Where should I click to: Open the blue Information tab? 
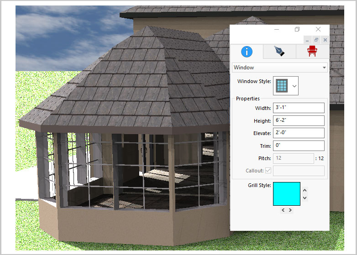247,52
